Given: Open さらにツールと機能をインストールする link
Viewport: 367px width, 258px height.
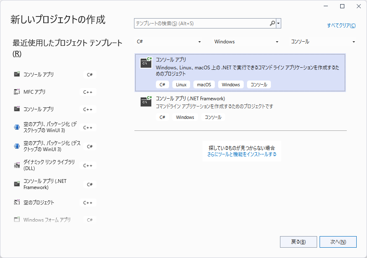Looking at the screenshot, I should pos(242,154).
